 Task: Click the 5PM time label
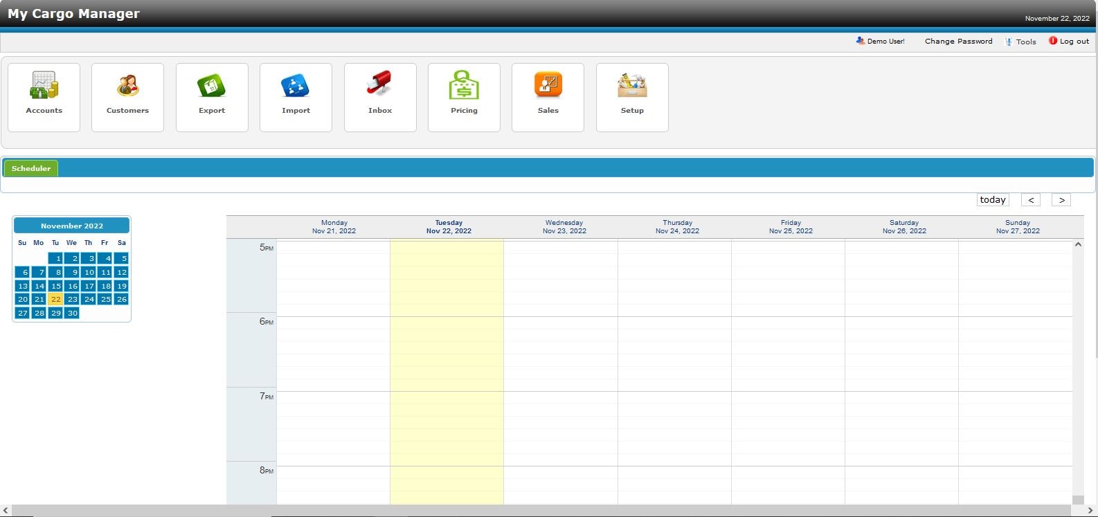click(x=267, y=248)
